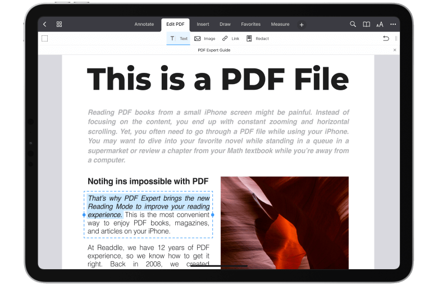Add a new toolbar tab with plus button

(302, 25)
